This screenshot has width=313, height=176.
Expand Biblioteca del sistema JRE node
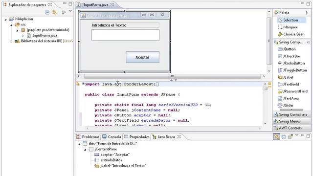(11, 41)
